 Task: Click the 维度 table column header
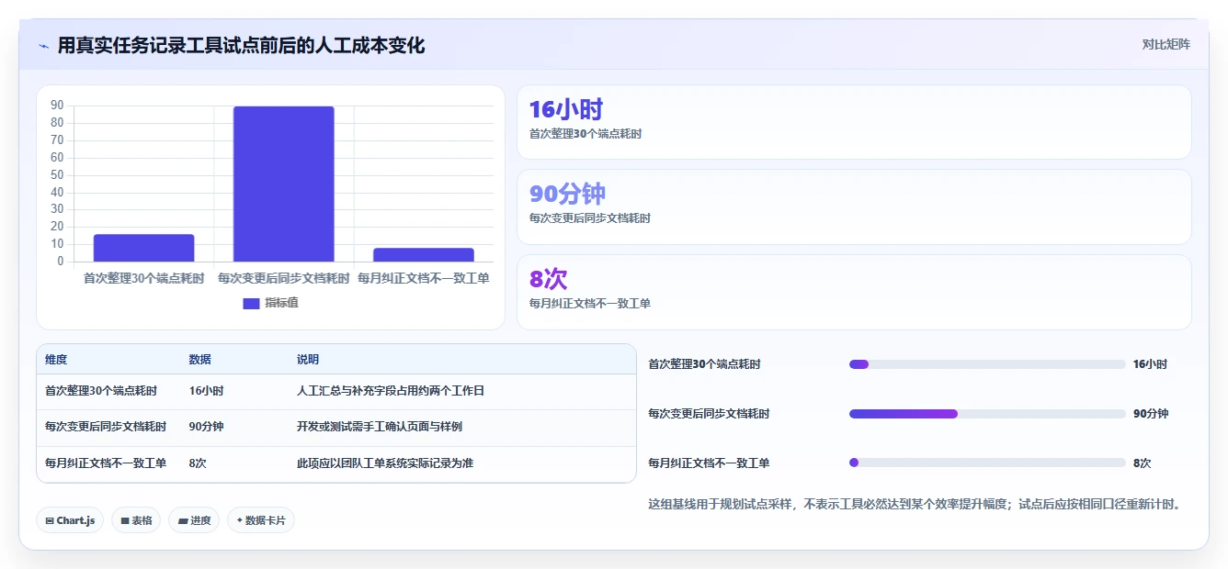(56, 360)
